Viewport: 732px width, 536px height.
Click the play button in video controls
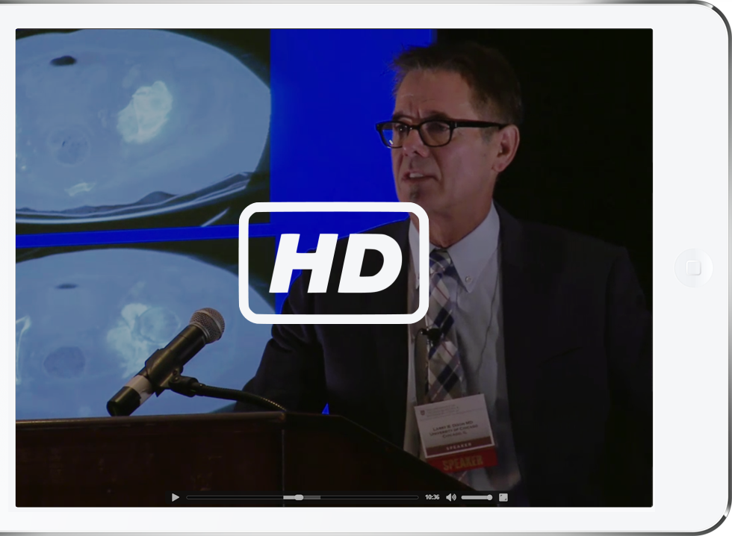(x=176, y=497)
